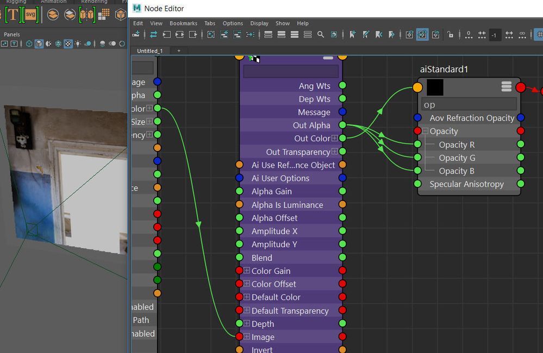Click the increase traversal depth icon
543x353 pixels.
tap(509, 35)
